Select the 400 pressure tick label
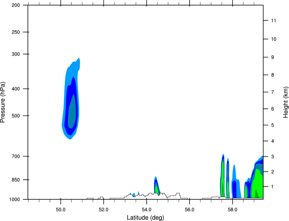This screenshot has width=289, height=221. [x=16, y=89]
